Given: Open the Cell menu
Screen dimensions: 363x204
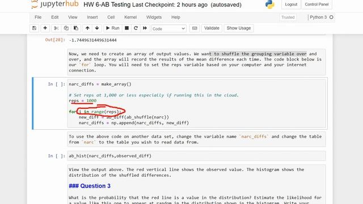Looking at the screenshot, I should [x=111, y=18].
